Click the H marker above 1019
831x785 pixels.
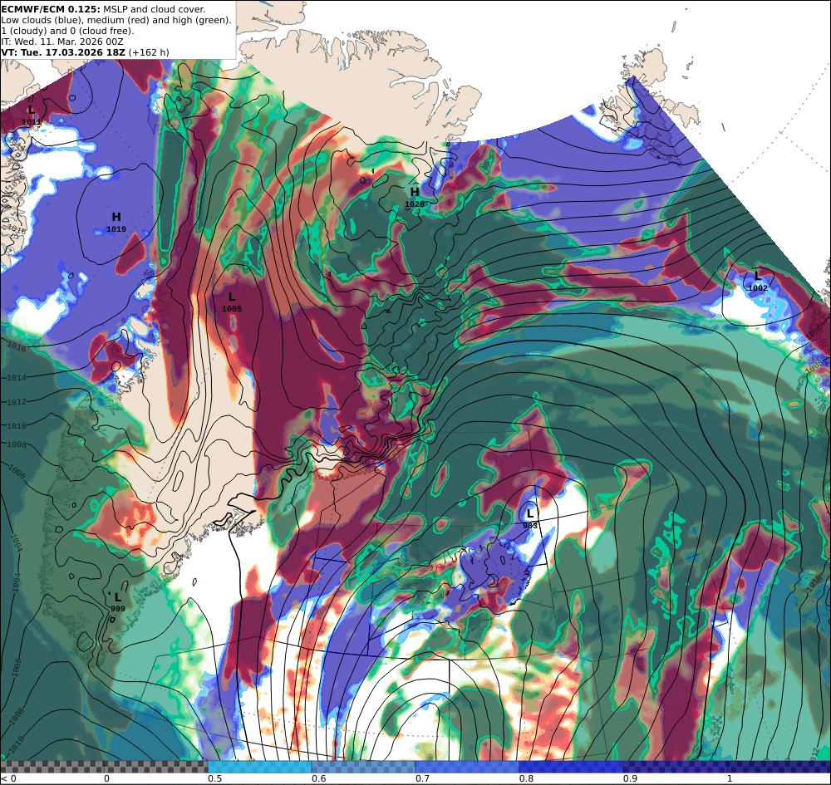coord(116,217)
